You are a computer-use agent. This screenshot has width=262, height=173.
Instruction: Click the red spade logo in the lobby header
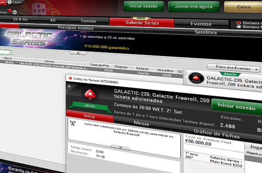[90, 94]
